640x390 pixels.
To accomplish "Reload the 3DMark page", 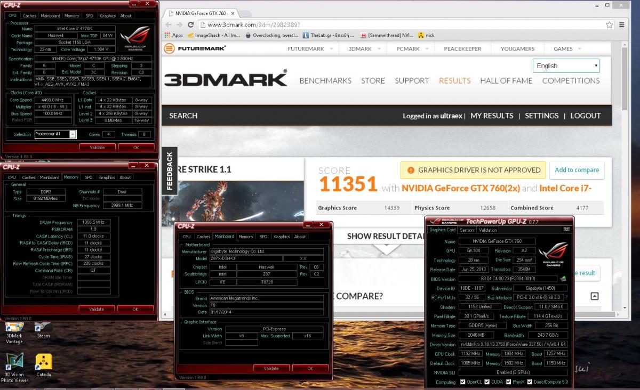I will click(190, 25).
